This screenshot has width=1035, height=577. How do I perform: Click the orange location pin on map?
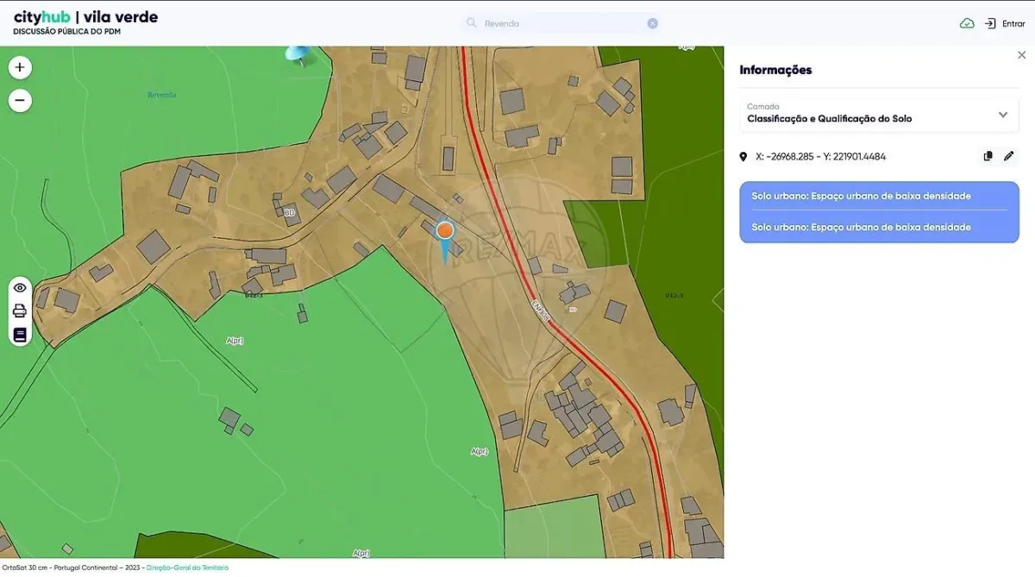pos(445,231)
